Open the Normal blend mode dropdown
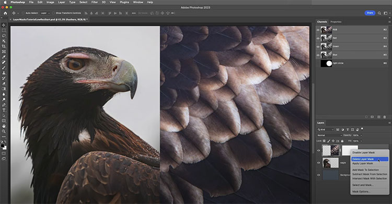Image resolution: width=392 pixels, height=204 pixels. pyautogui.click(x=329, y=135)
